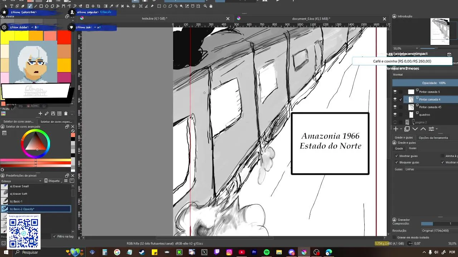458x257 pixels.
Task: Click the Introdução overview thumbnail
Action: (x=440, y=31)
